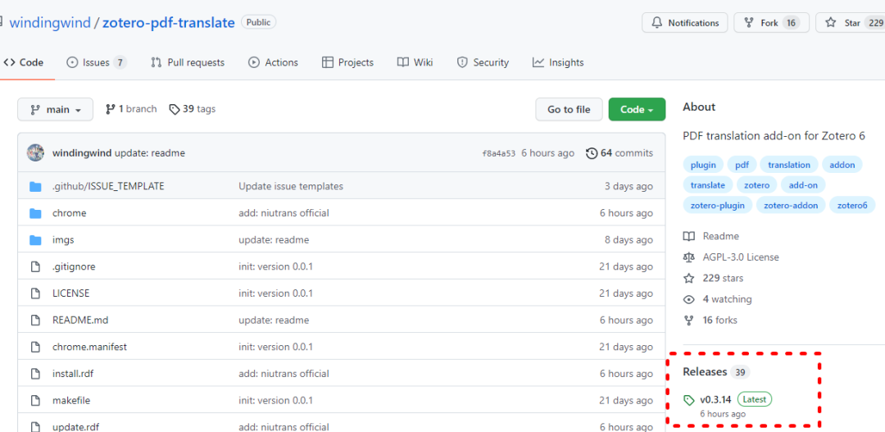Image resolution: width=885 pixels, height=432 pixels.
Task: Click the file icon beside README.md
Action: [x=35, y=320]
